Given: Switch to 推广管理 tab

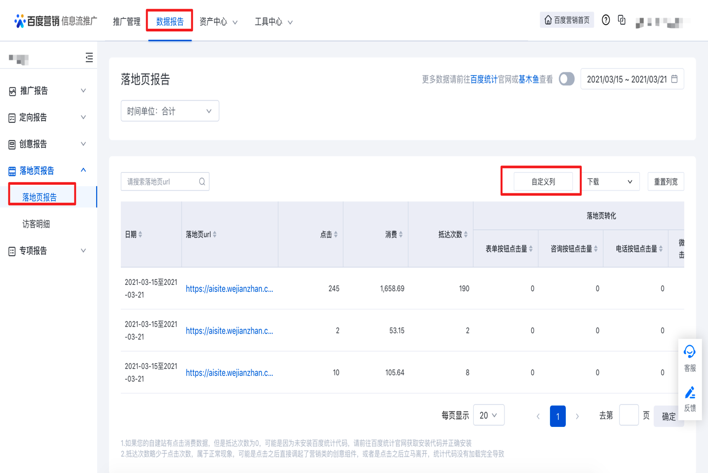Looking at the screenshot, I should [x=126, y=22].
